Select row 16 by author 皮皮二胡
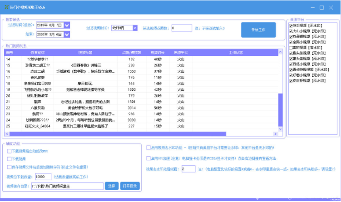Screen dimensions: 341x202 tap(141, 71)
